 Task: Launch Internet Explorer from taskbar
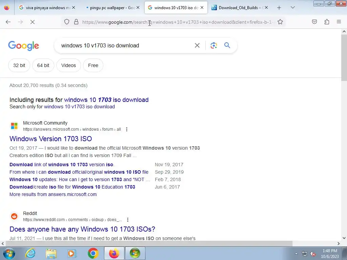(x=30, y=253)
